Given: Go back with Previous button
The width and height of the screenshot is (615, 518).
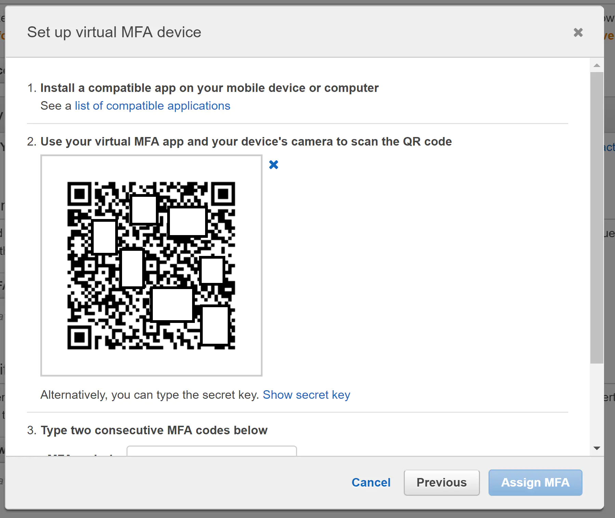Looking at the screenshot, I should tap(442, 482).
